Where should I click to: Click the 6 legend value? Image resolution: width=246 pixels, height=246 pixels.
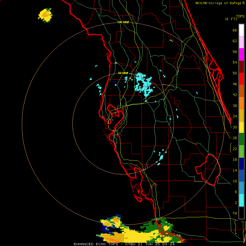click(x=236, y=192)
